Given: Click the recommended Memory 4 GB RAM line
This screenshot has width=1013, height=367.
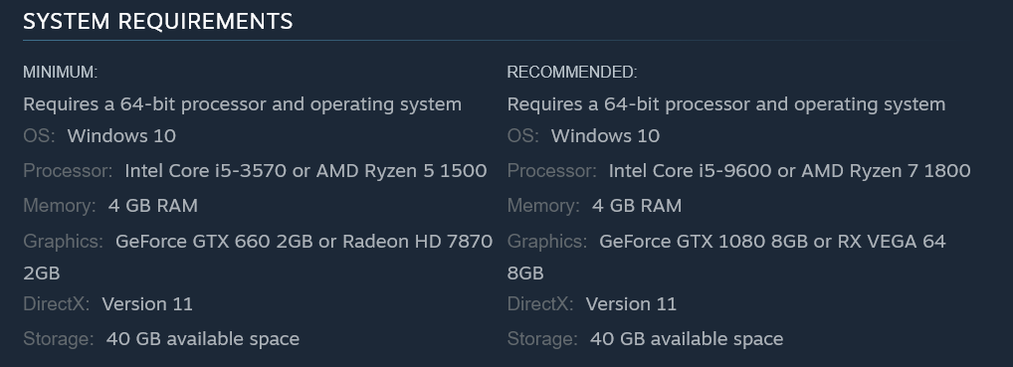Looking at the screenshot, I should [594, 206].
